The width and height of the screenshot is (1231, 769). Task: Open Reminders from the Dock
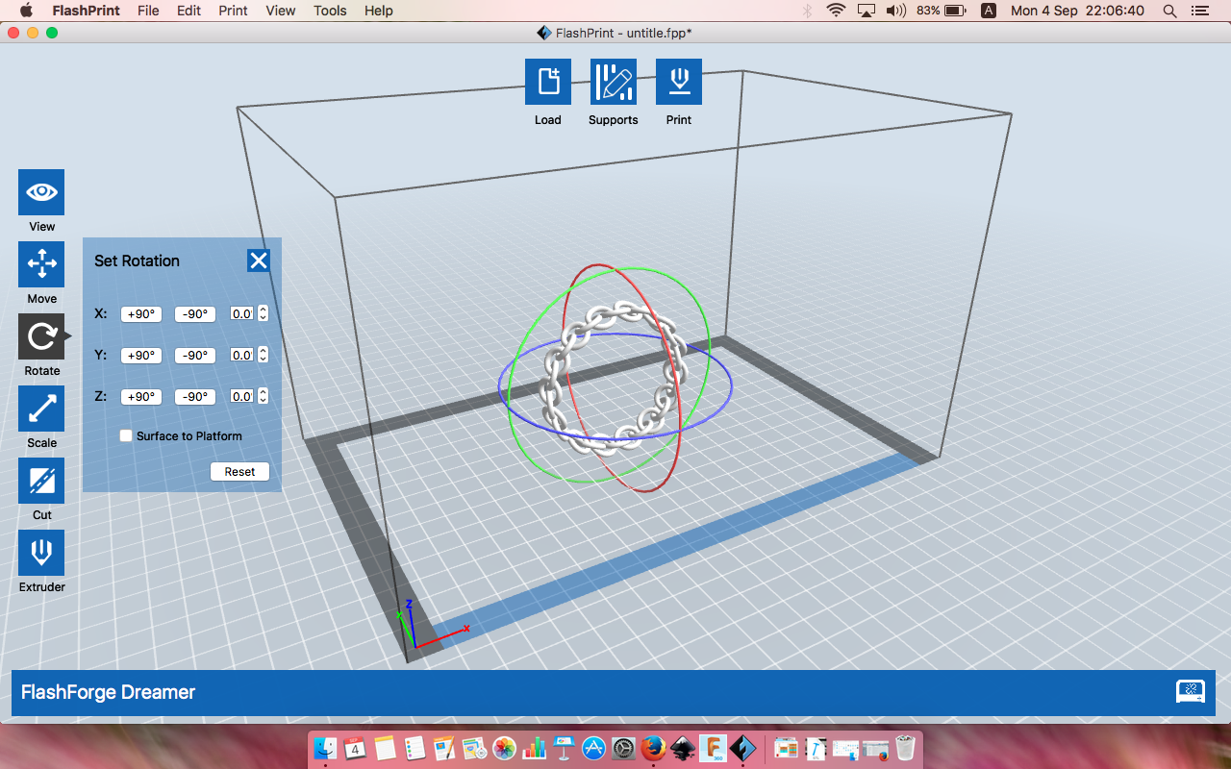(x=415, y=748)
